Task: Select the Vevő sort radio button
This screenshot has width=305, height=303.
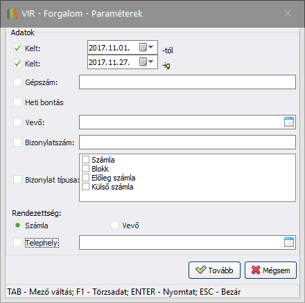Action: (x=114, y=226)
